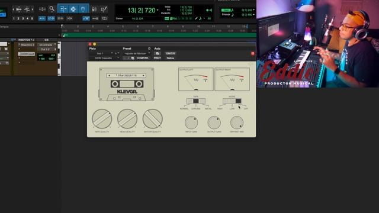379x213 pixels.
Task: Recall zoom preset 3
Action: tap(23, 18)
